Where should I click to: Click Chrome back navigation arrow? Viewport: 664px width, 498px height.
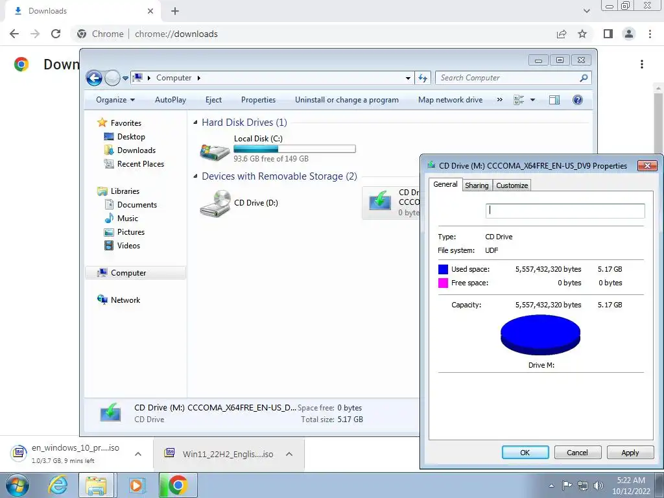pyautogui.click(x=14, y=34)
